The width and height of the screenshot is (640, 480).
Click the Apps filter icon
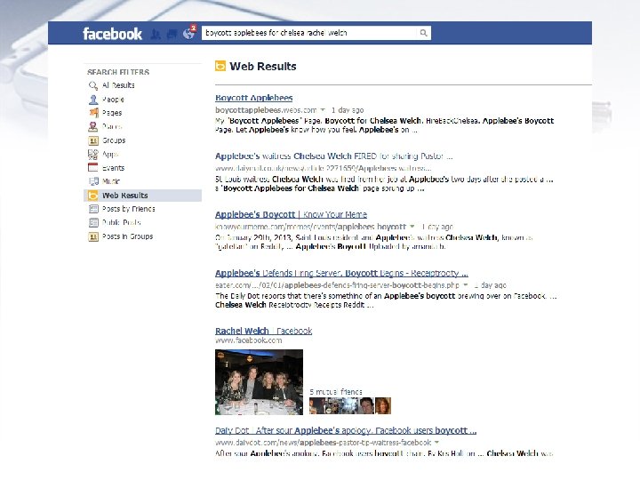pos(93,155)
